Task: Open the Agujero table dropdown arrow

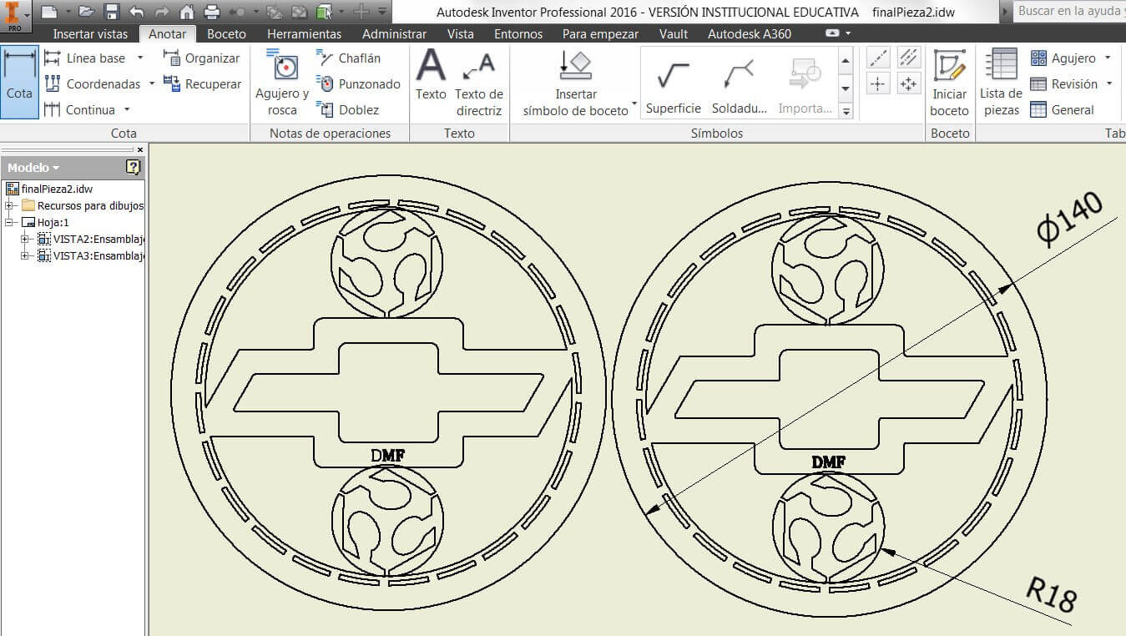Action: [x=1108, y=58]
